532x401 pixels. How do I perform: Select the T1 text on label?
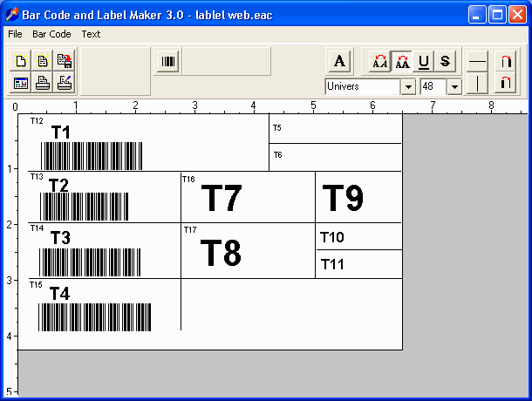[61, 133]
